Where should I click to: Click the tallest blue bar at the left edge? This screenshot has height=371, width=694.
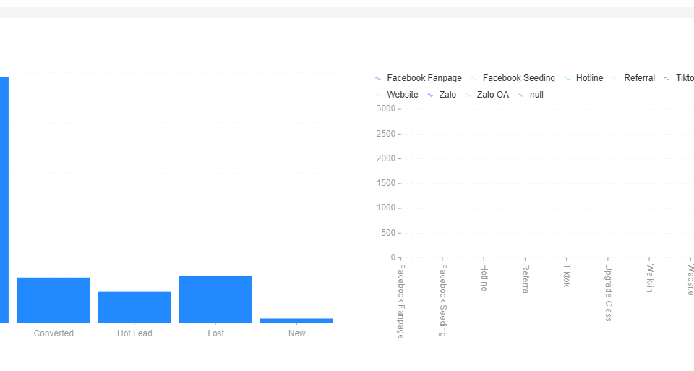tap(4, 199)
